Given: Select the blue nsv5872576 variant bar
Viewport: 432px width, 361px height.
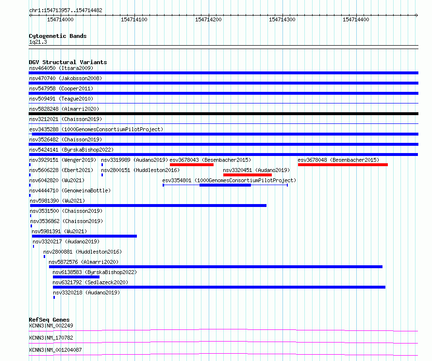Looking at the screenshot, I should 216,267.
